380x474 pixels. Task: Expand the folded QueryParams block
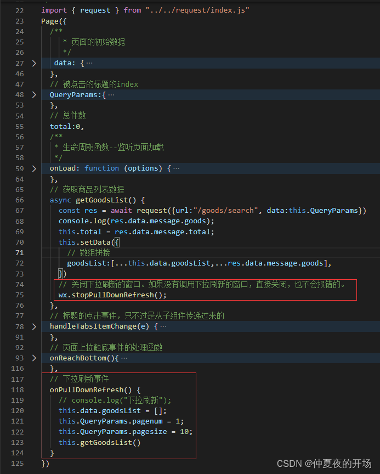click(34, 94)
